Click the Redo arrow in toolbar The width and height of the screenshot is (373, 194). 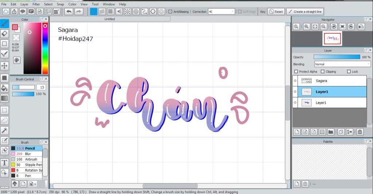tap(79, 11)
